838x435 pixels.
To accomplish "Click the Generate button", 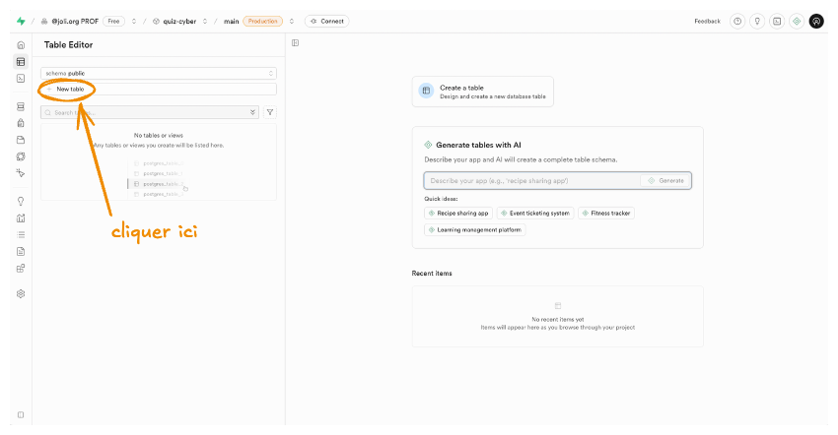I will (x=665, y=181).
